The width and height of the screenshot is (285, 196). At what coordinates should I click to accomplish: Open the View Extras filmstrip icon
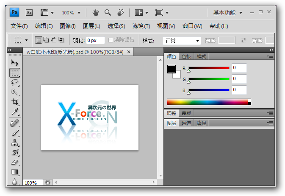point(44,13)
